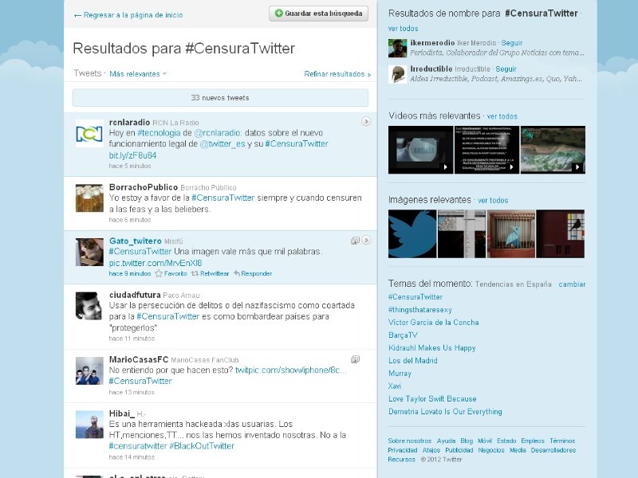The width and height of the screenshot is (638, 478).
Task: Expand Refinar resultados options
Action: coord(337,74)
